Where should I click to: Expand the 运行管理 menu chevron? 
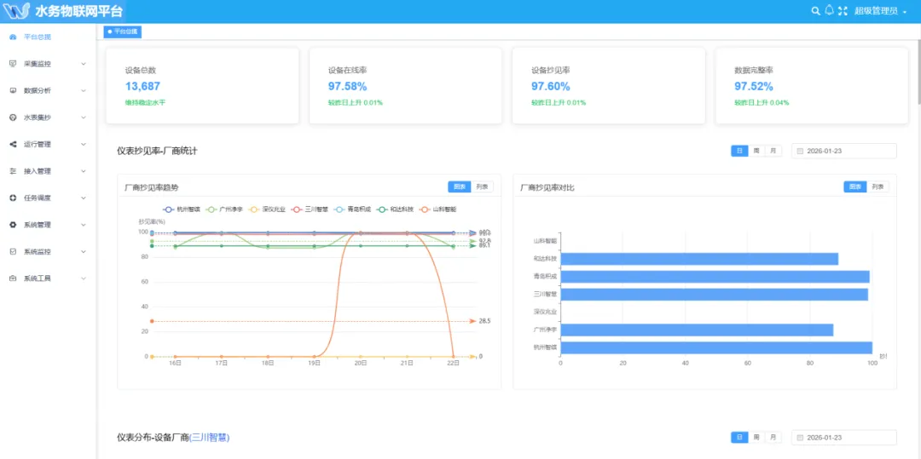(x=84, y=144)
